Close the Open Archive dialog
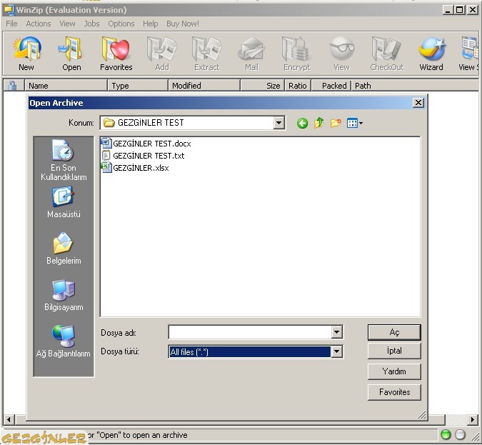This screenshot has height=445, width=482. (418, 102)
